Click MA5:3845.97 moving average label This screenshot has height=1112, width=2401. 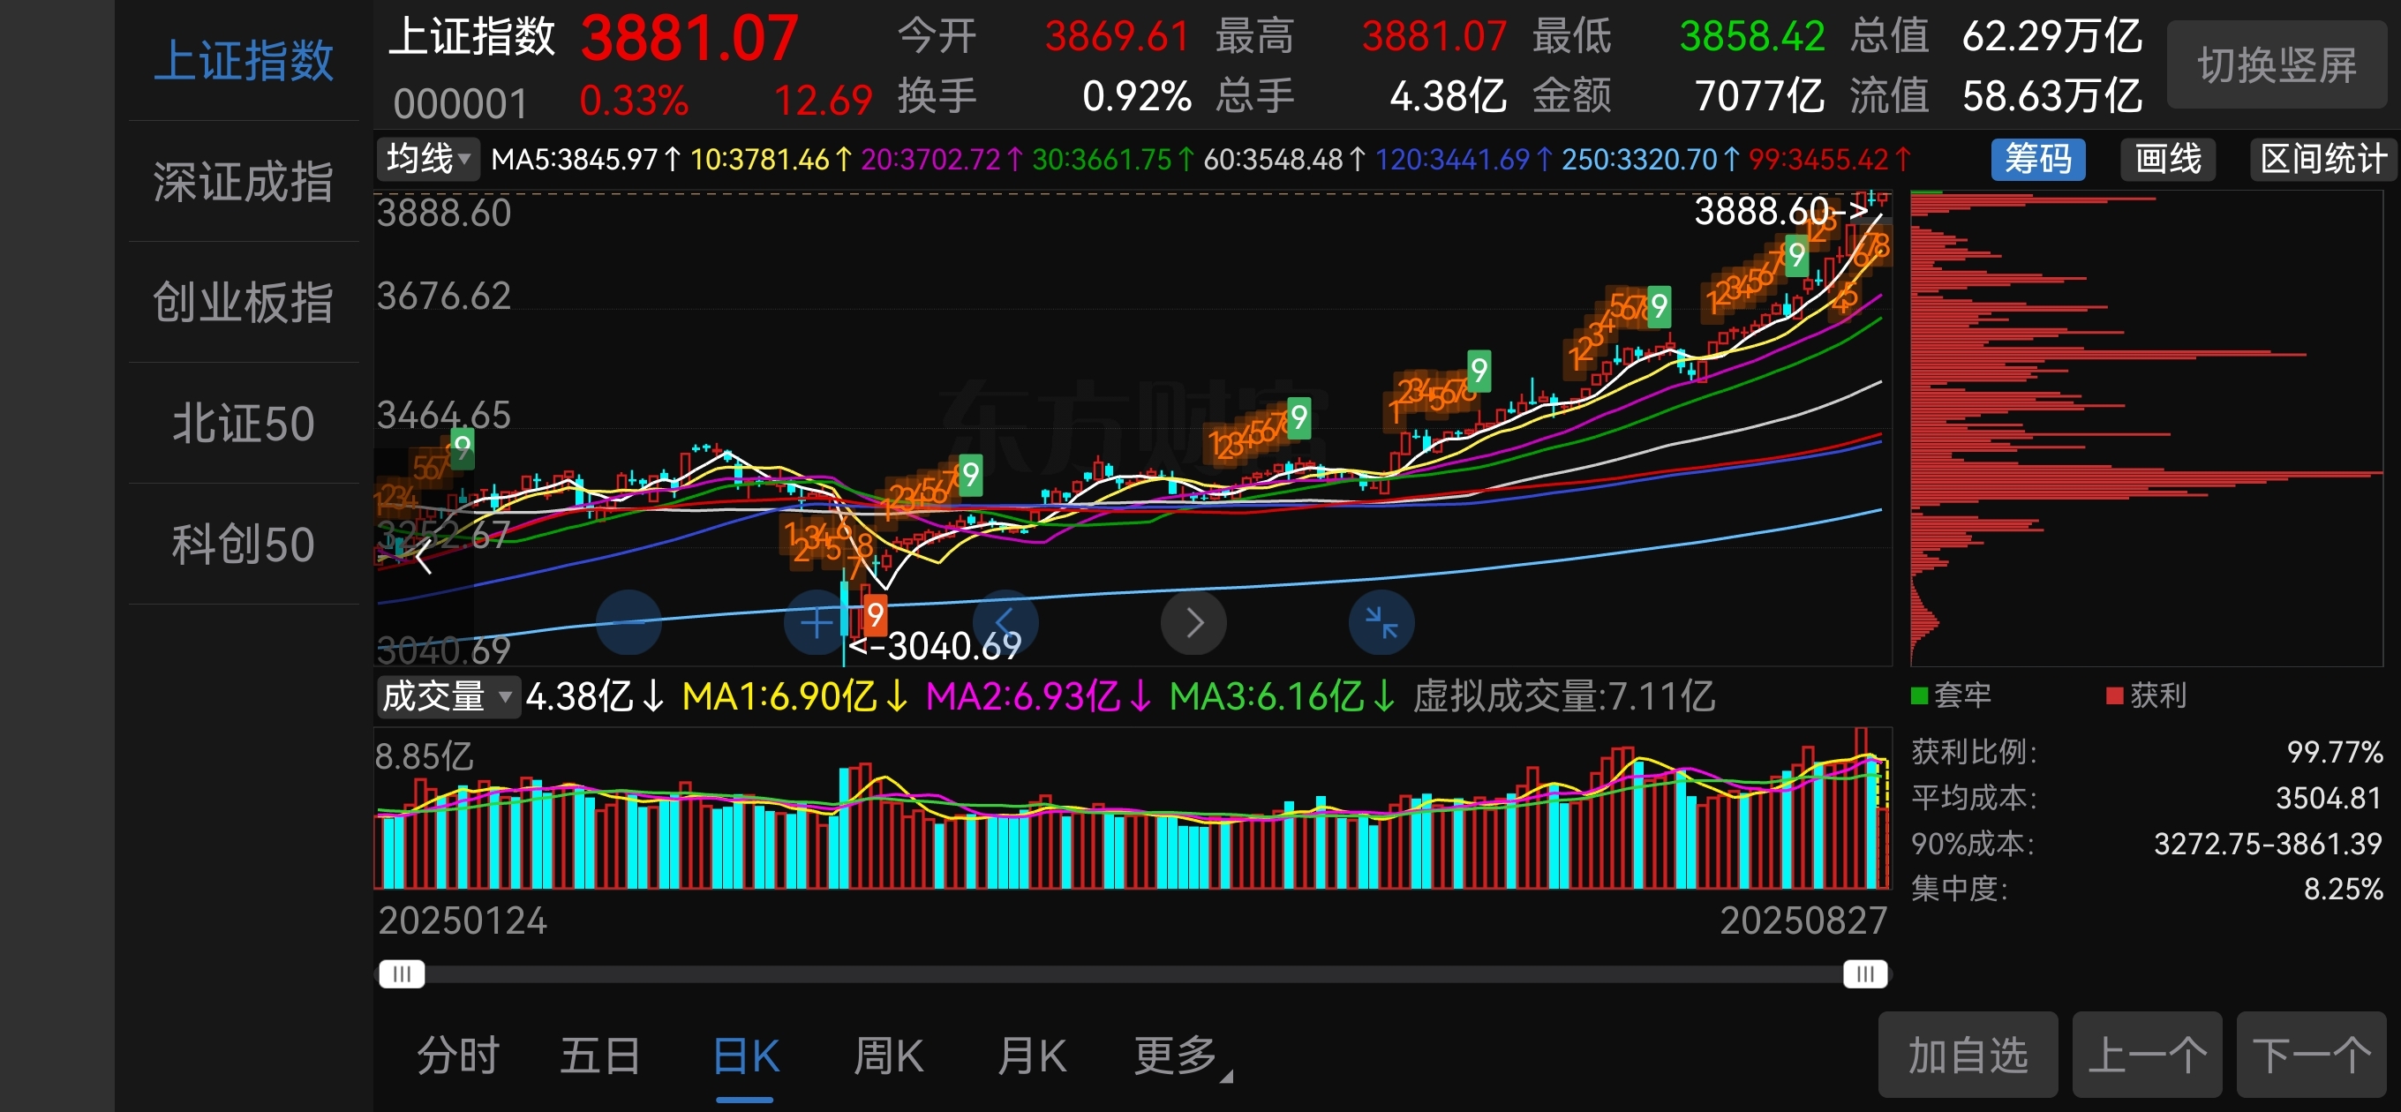click(585, 160)
